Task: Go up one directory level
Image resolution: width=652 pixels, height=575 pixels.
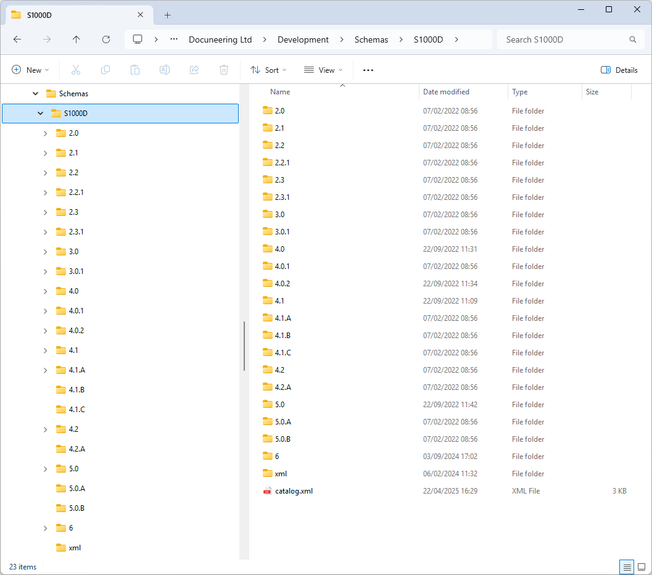Action: (76, 39)
